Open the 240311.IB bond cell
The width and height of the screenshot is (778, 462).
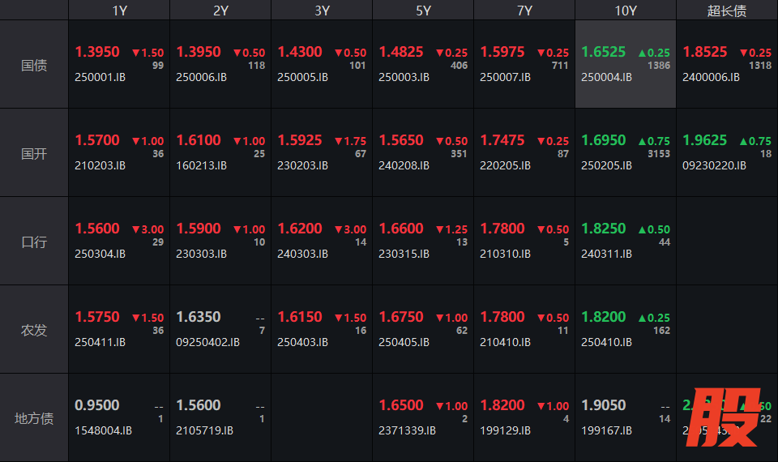[x=626, y=242]
